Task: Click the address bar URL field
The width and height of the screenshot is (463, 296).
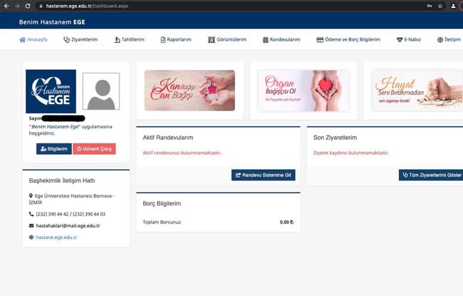Action: point(214,6)
